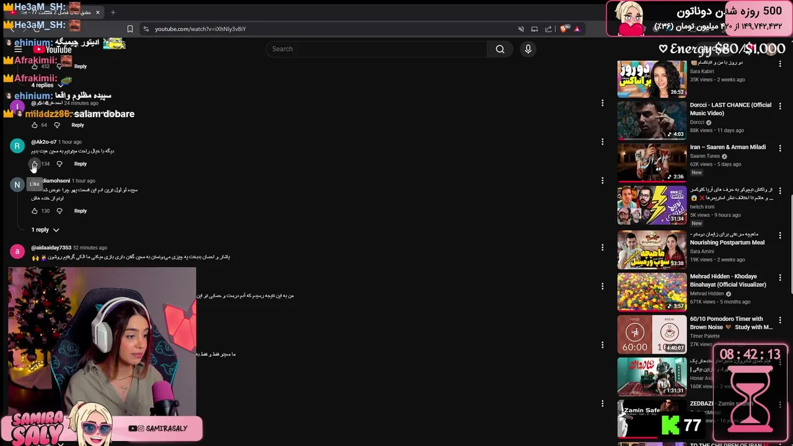This screenshot has width=793, height=446.
Task: Open the ball-pit 3:57 Mehrad Hidden thumbnail
Action: pos(652,292)
